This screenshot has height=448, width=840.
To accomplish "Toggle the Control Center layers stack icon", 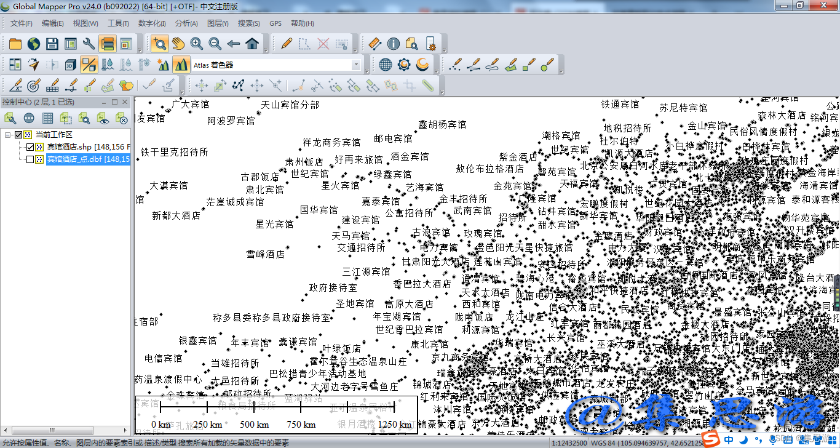I will tap(108, 44).
